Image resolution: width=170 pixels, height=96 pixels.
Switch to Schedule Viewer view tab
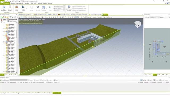click(x=53, y=15)
